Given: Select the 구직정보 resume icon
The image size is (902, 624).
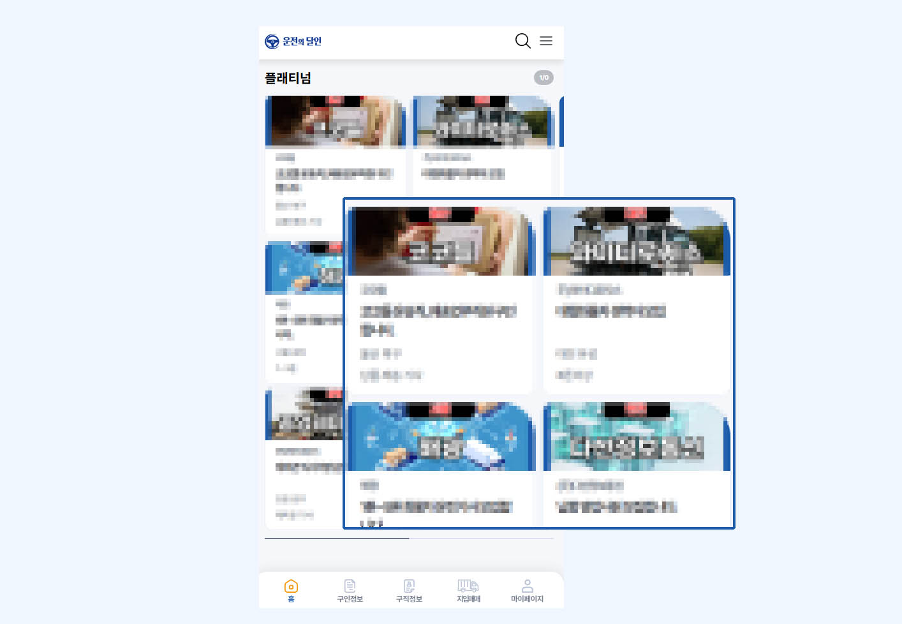Looking at the screenshot, I should (409, 586).
